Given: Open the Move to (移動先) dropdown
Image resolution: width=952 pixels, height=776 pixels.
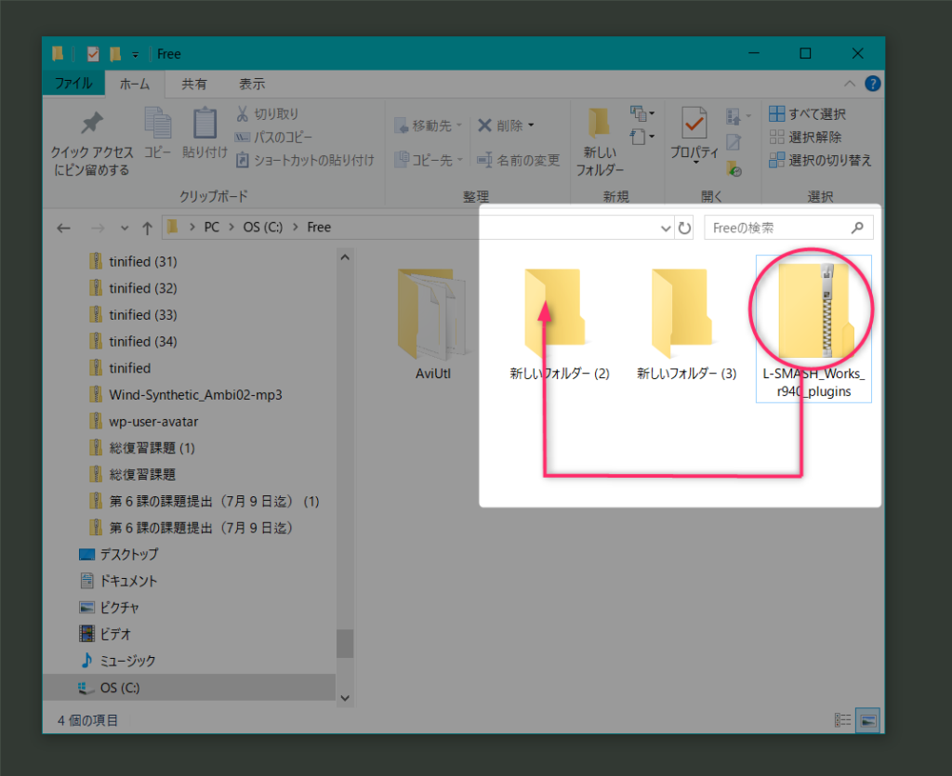Looking at the screenshot, I should [x=429, y=125].
